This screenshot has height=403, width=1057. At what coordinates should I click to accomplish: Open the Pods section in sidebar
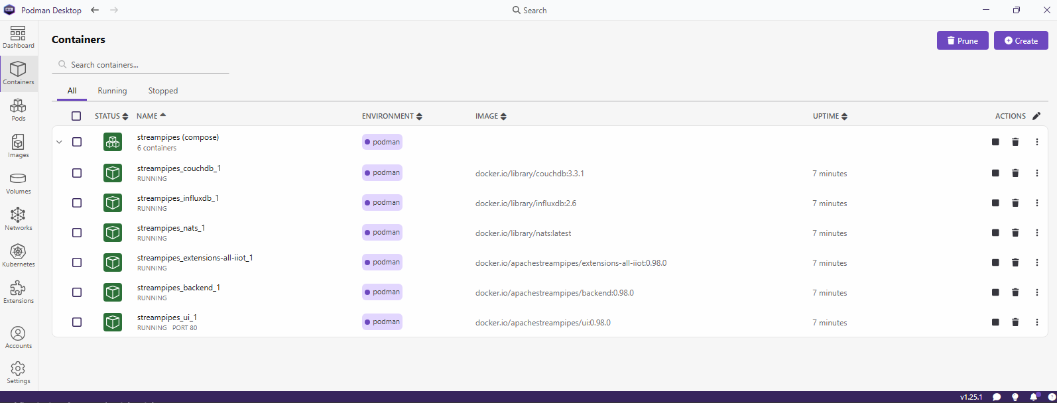18,109
